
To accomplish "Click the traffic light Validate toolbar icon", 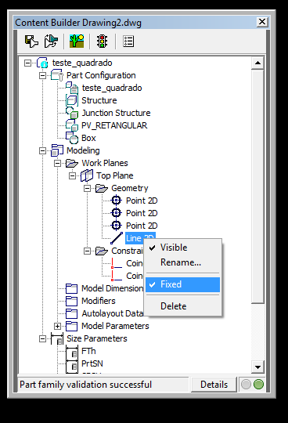I will click(102, 42).
